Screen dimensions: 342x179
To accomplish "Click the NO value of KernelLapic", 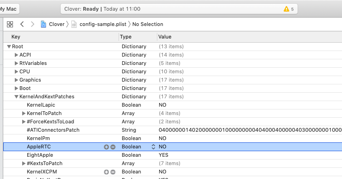I will pyautogui.click(x=162, y=105).
